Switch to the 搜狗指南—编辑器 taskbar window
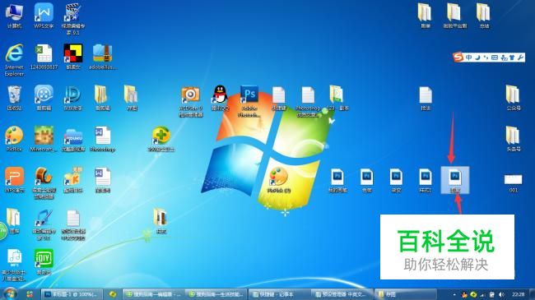Viewport: 535px width, 300px height. (153, 294)
